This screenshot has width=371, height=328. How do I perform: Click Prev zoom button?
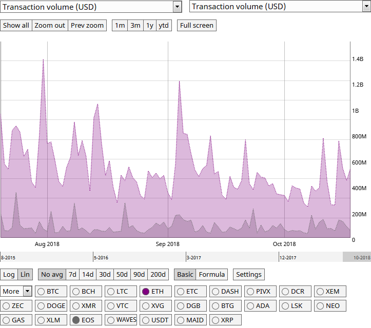[87, 25]
